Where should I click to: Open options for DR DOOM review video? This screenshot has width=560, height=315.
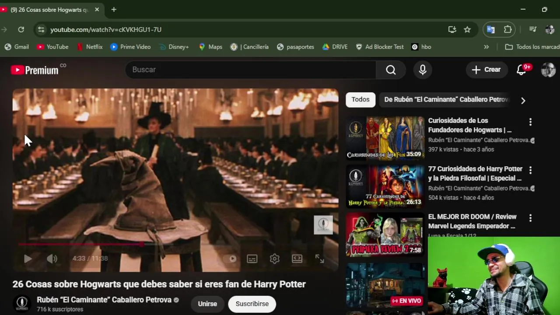530,218
